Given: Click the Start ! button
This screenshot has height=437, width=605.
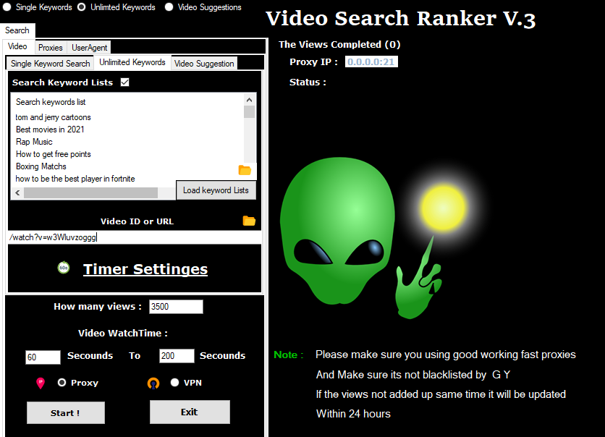Looking at the screenshot, I should [66, 413].
